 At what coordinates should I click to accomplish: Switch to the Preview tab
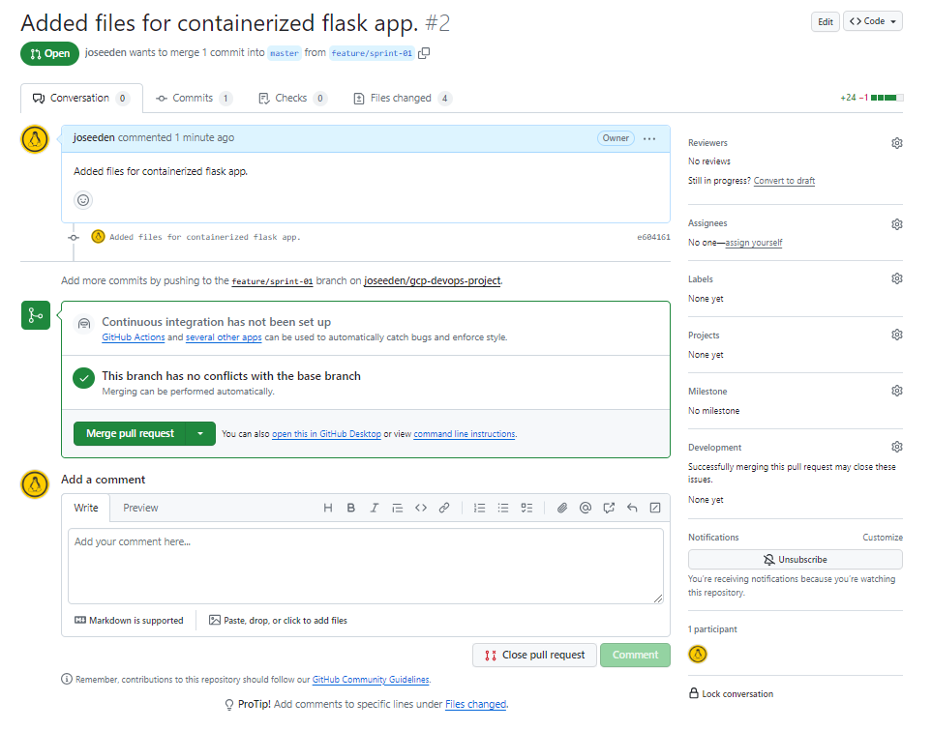click(x=140, y=508)
